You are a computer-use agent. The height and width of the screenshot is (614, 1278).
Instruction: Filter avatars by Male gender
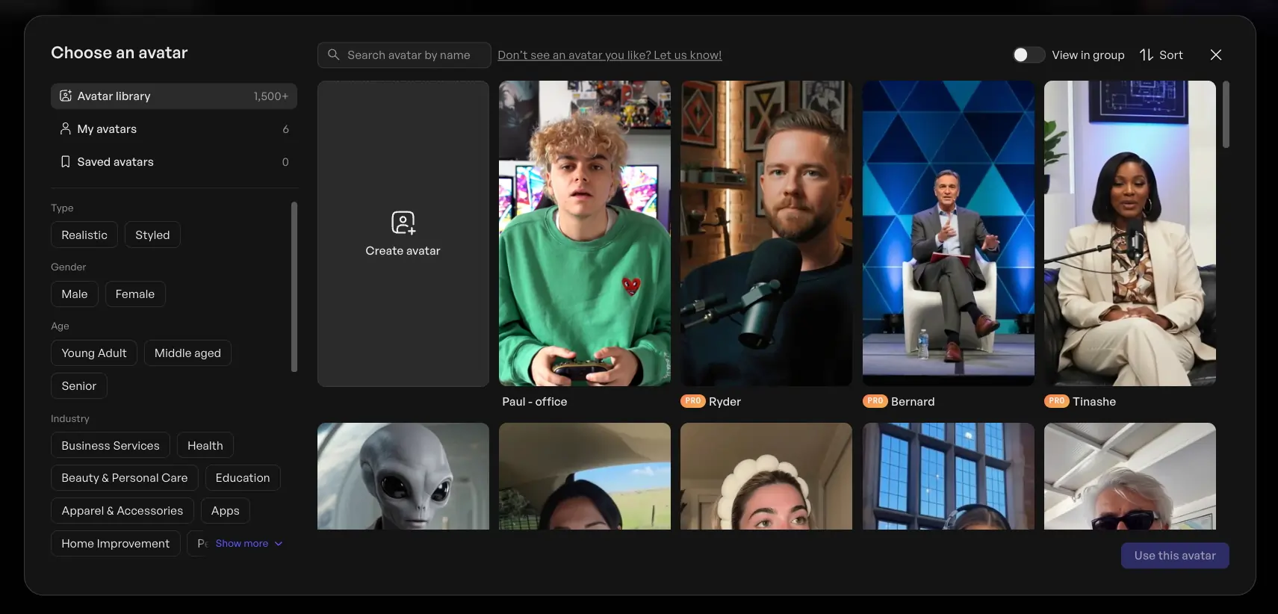click(75, 294)
